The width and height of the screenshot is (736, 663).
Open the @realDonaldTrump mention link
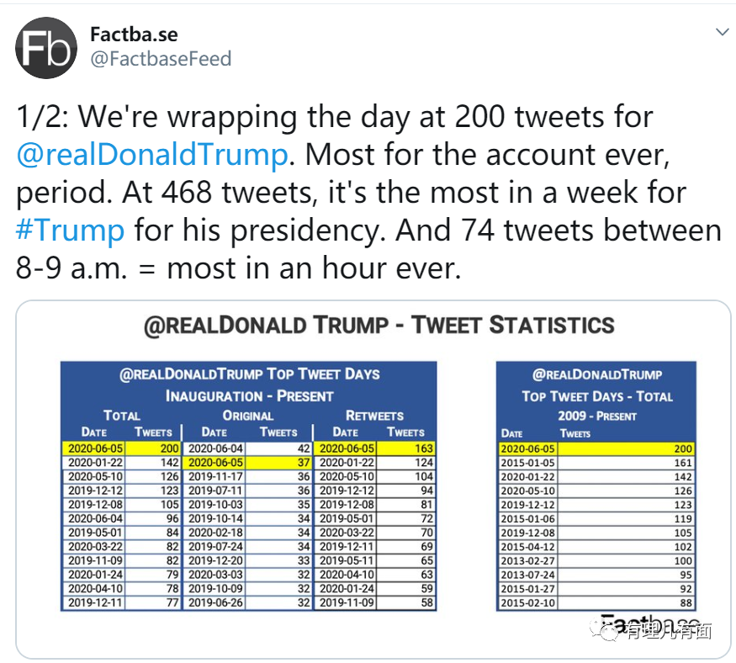coord(152,155)
